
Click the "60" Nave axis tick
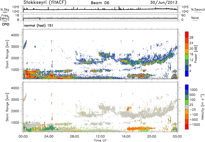(183, 15)
